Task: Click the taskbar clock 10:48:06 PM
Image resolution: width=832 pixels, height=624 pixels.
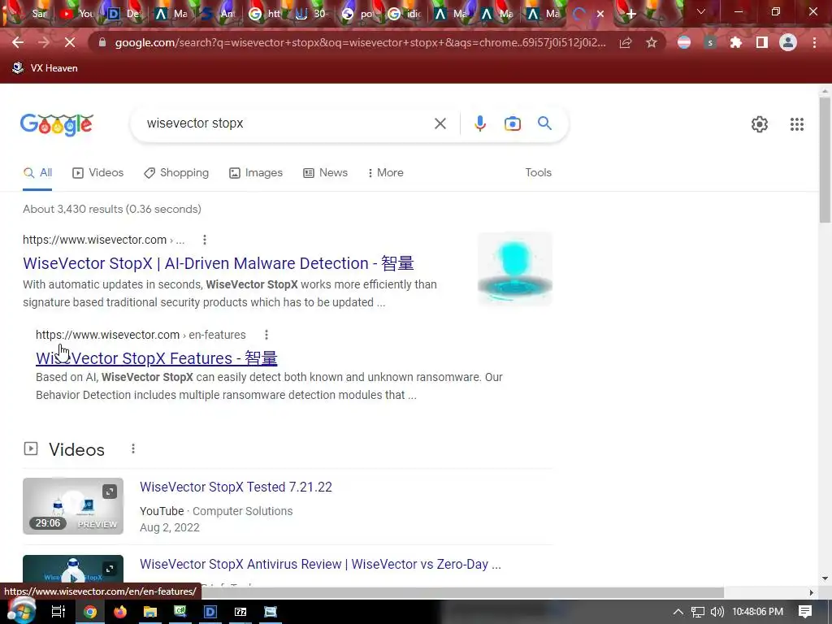Action: coord(757,612)
